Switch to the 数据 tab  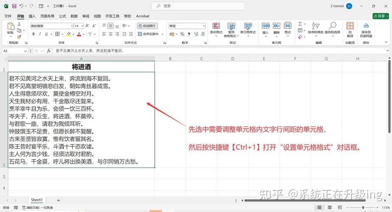(74, 16)
